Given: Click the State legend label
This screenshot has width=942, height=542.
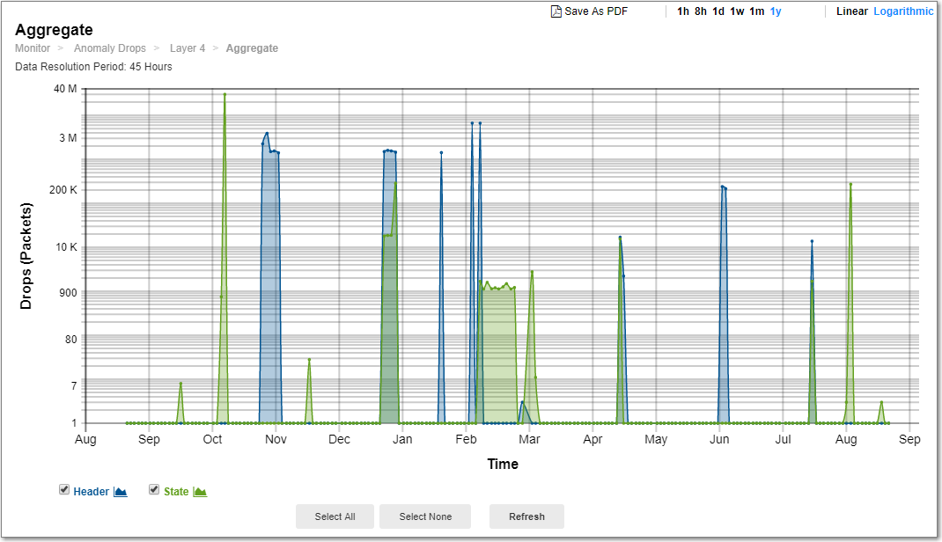Looking at the screenshot, I should tap(176, 492).
